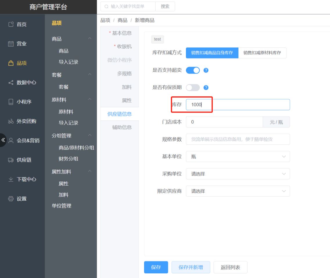Click the 下载中心 download icon
The width and height of the screenshot is (330, 278).
point(11,179)
